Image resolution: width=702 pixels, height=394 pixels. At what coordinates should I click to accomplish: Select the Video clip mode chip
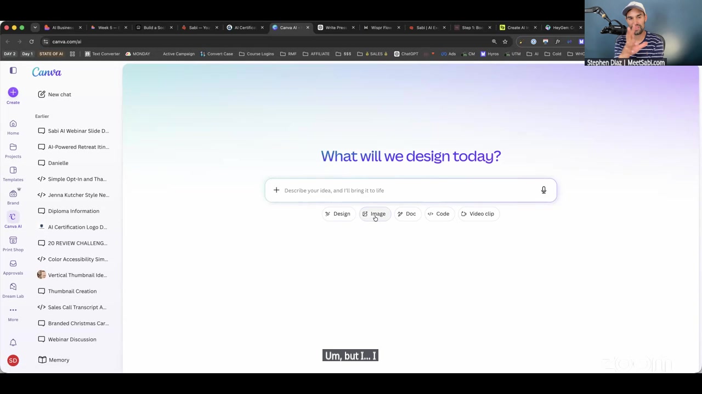(x=477, y=214)
